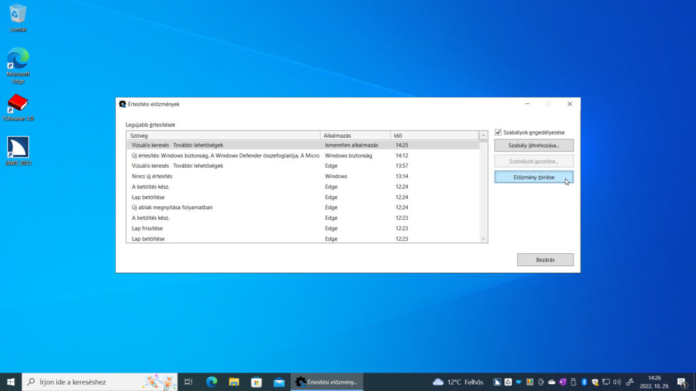Select the 12:23 Lap betöltése row
This screenshot has height=391, width=696.
click(302, 238)
